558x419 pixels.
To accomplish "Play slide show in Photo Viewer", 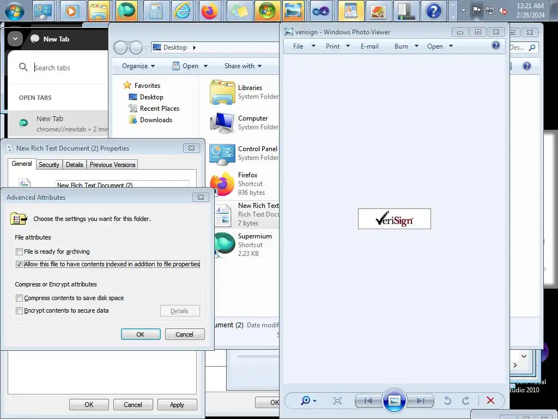I will pos(395,400).
